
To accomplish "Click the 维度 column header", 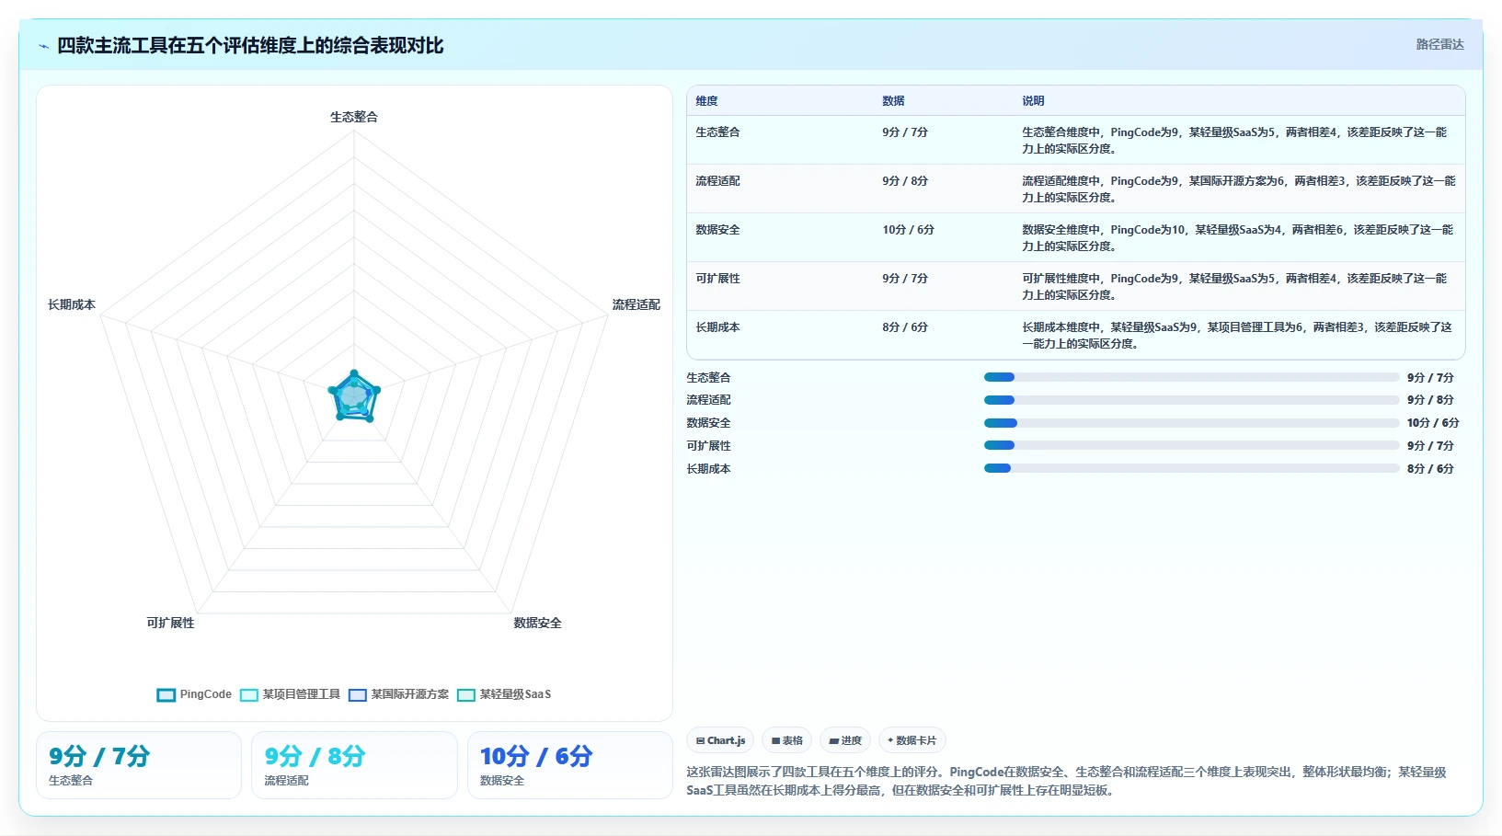I will point(706,101).
